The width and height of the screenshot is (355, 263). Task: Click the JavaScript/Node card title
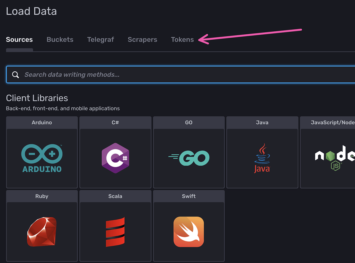click(x=333, y=123)
